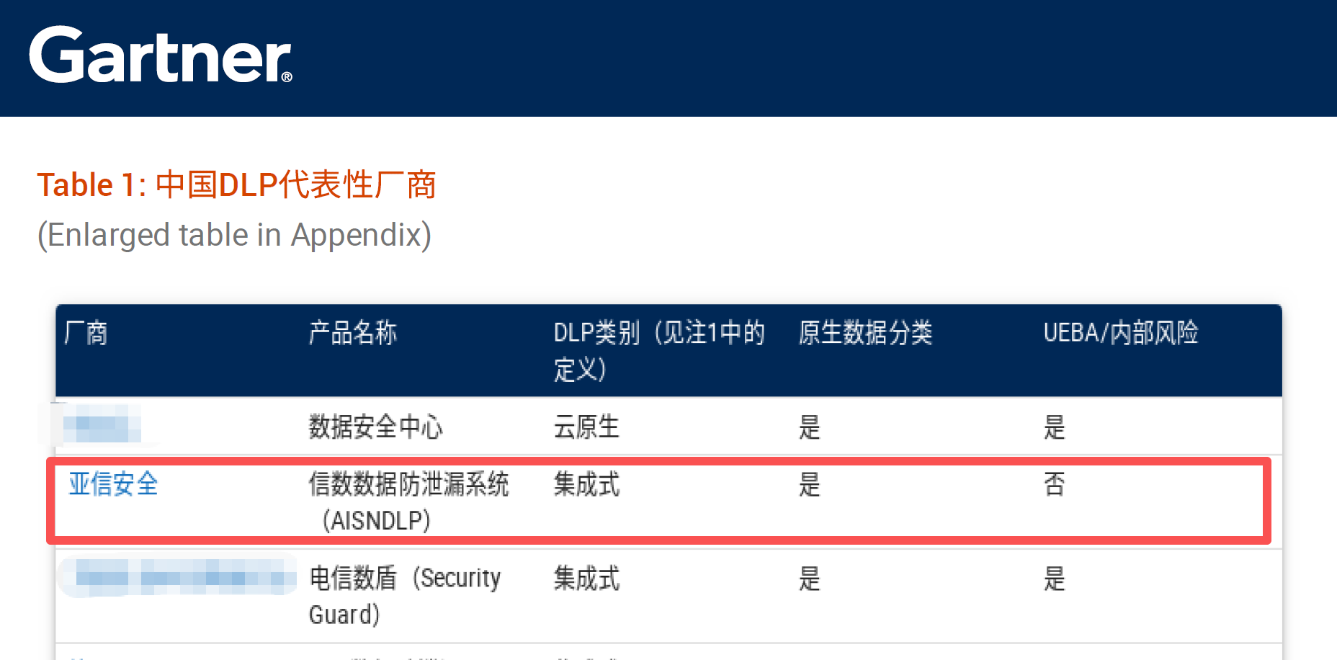Select the 电信数盾 (Security Guard) cell
The width and height of the screenshot is (1337, 660).
click(404, 595)
